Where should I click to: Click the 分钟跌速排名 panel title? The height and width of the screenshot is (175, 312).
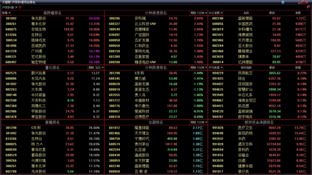(x=156, y=68)
